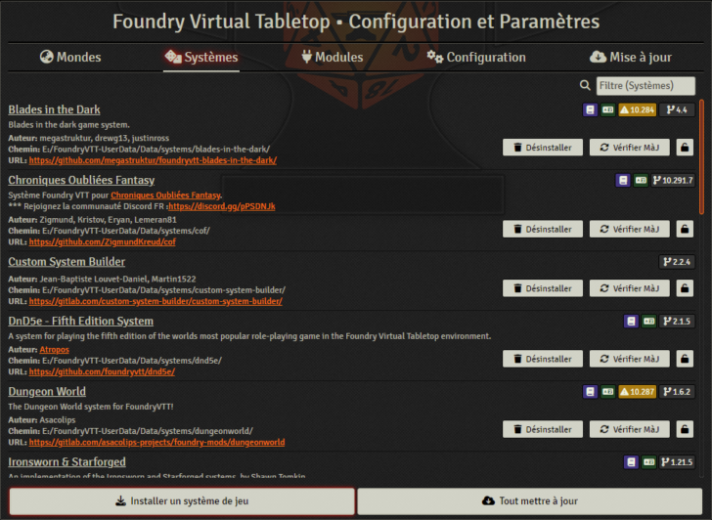712x520 pixels.
Task: Click Installer un système de jeu
Action: tap(182, 501)
